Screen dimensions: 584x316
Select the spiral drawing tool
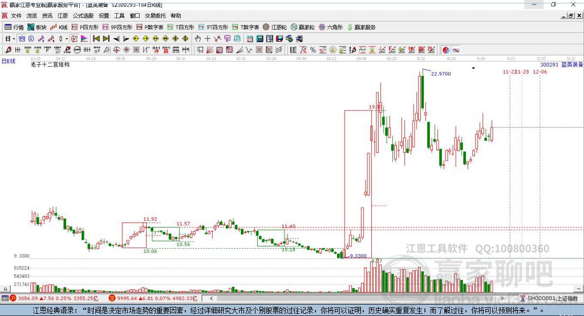click(x=58, y=50)
